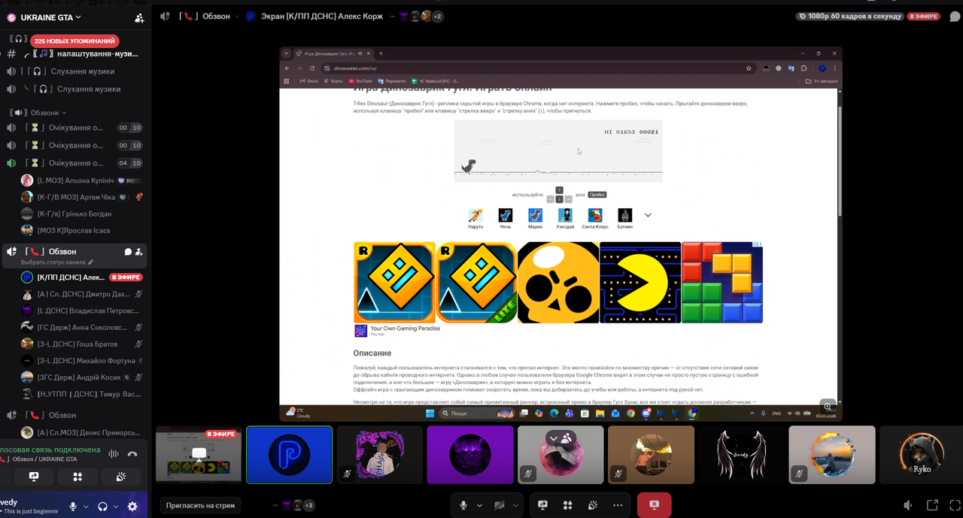The width and height of the screenshot is (963, 518).
Task: Select the В ЭФИРЕ stream preview thumbnail
Action: 199,455
